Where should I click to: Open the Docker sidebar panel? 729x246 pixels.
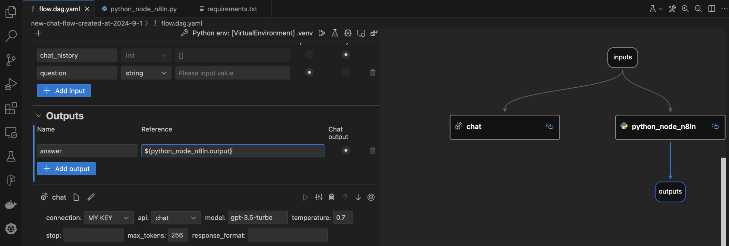point(11,204)
